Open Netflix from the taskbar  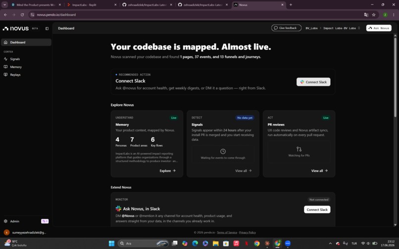(247, 244)
